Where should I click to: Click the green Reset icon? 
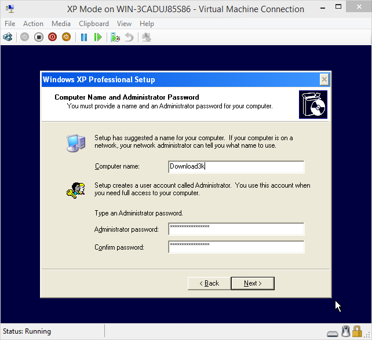click(98, 38)
